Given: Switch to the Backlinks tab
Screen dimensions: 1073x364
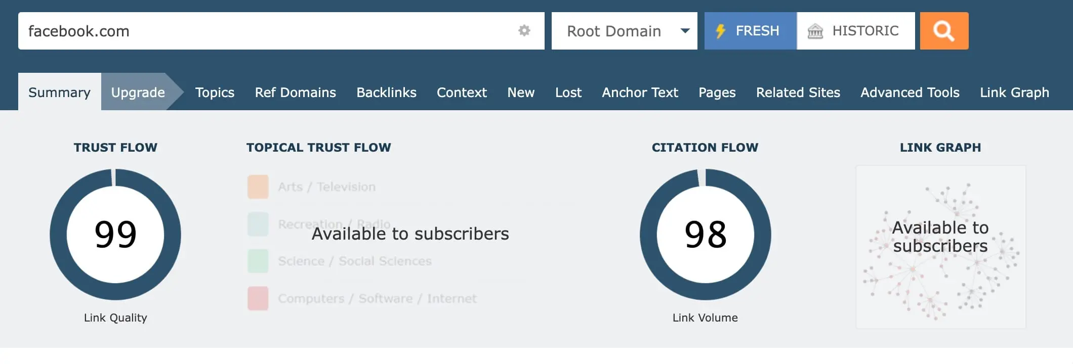Looking at the screenshot, I should pyautogui.click(x=386, y=92).
